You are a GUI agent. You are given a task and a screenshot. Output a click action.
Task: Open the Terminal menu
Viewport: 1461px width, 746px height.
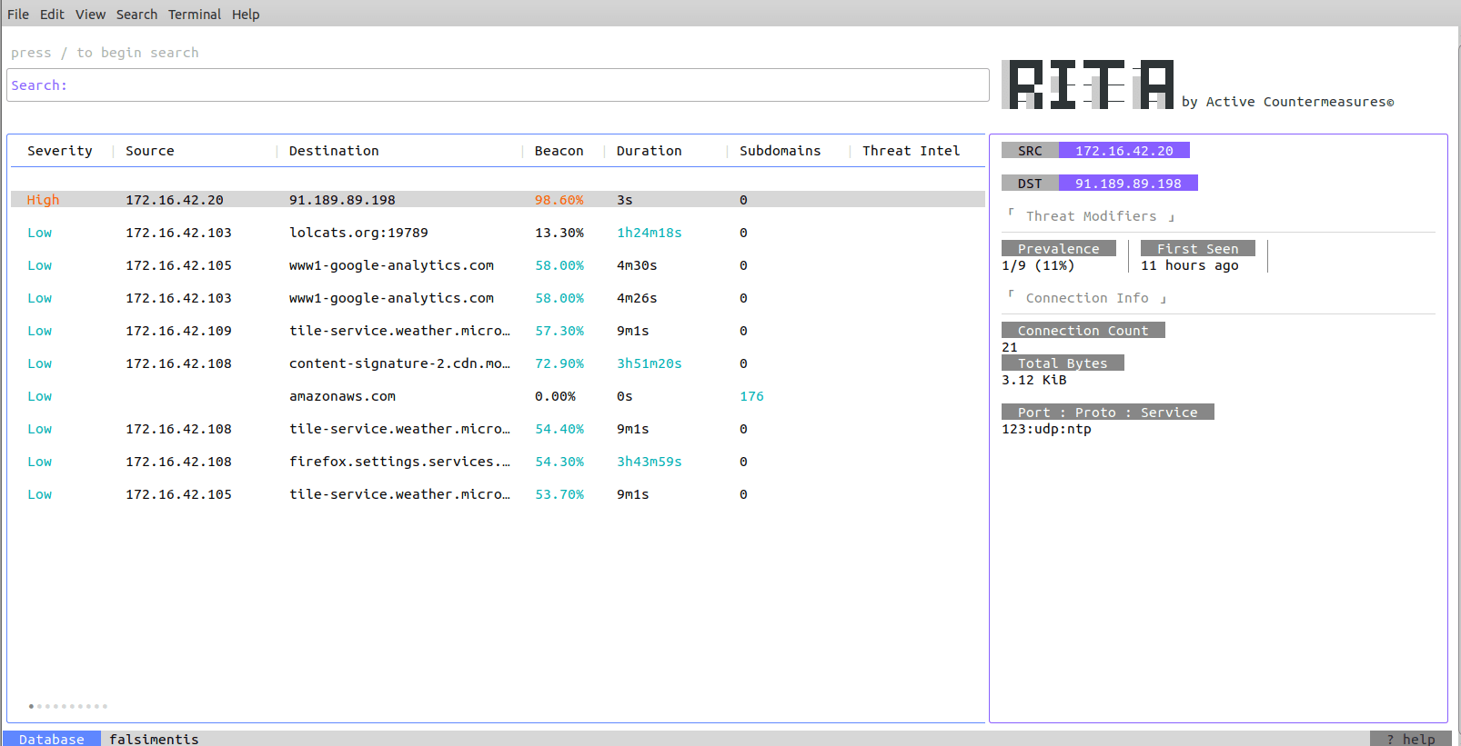click(x=195, y=15)
